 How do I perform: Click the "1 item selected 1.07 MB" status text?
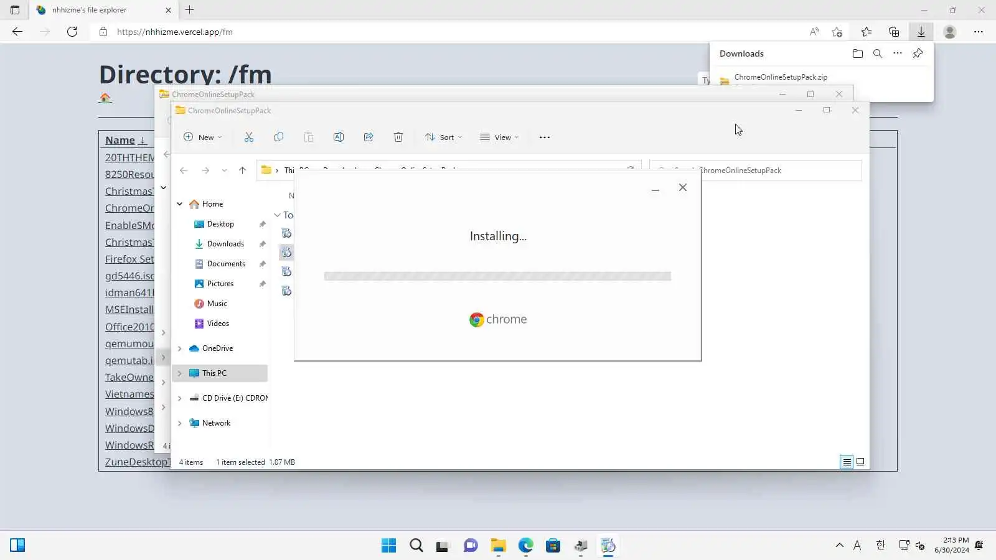[255, 462]
